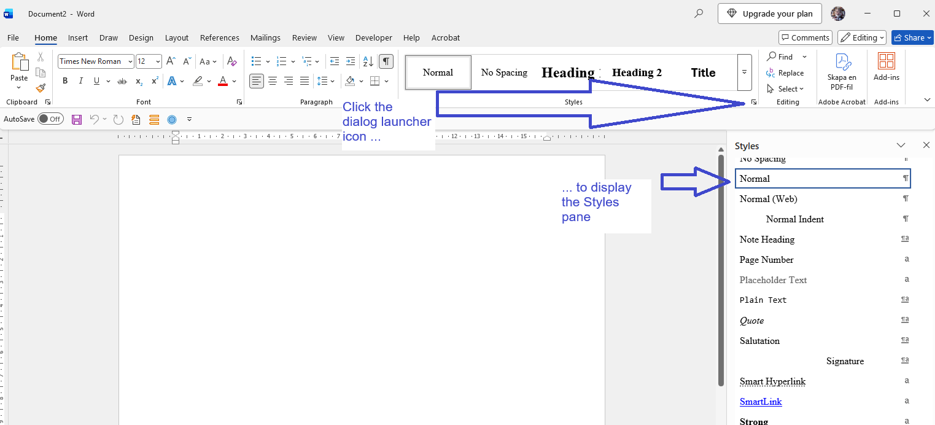
Task: Open the Font dialog launcher
Action: tap(239, 103)
